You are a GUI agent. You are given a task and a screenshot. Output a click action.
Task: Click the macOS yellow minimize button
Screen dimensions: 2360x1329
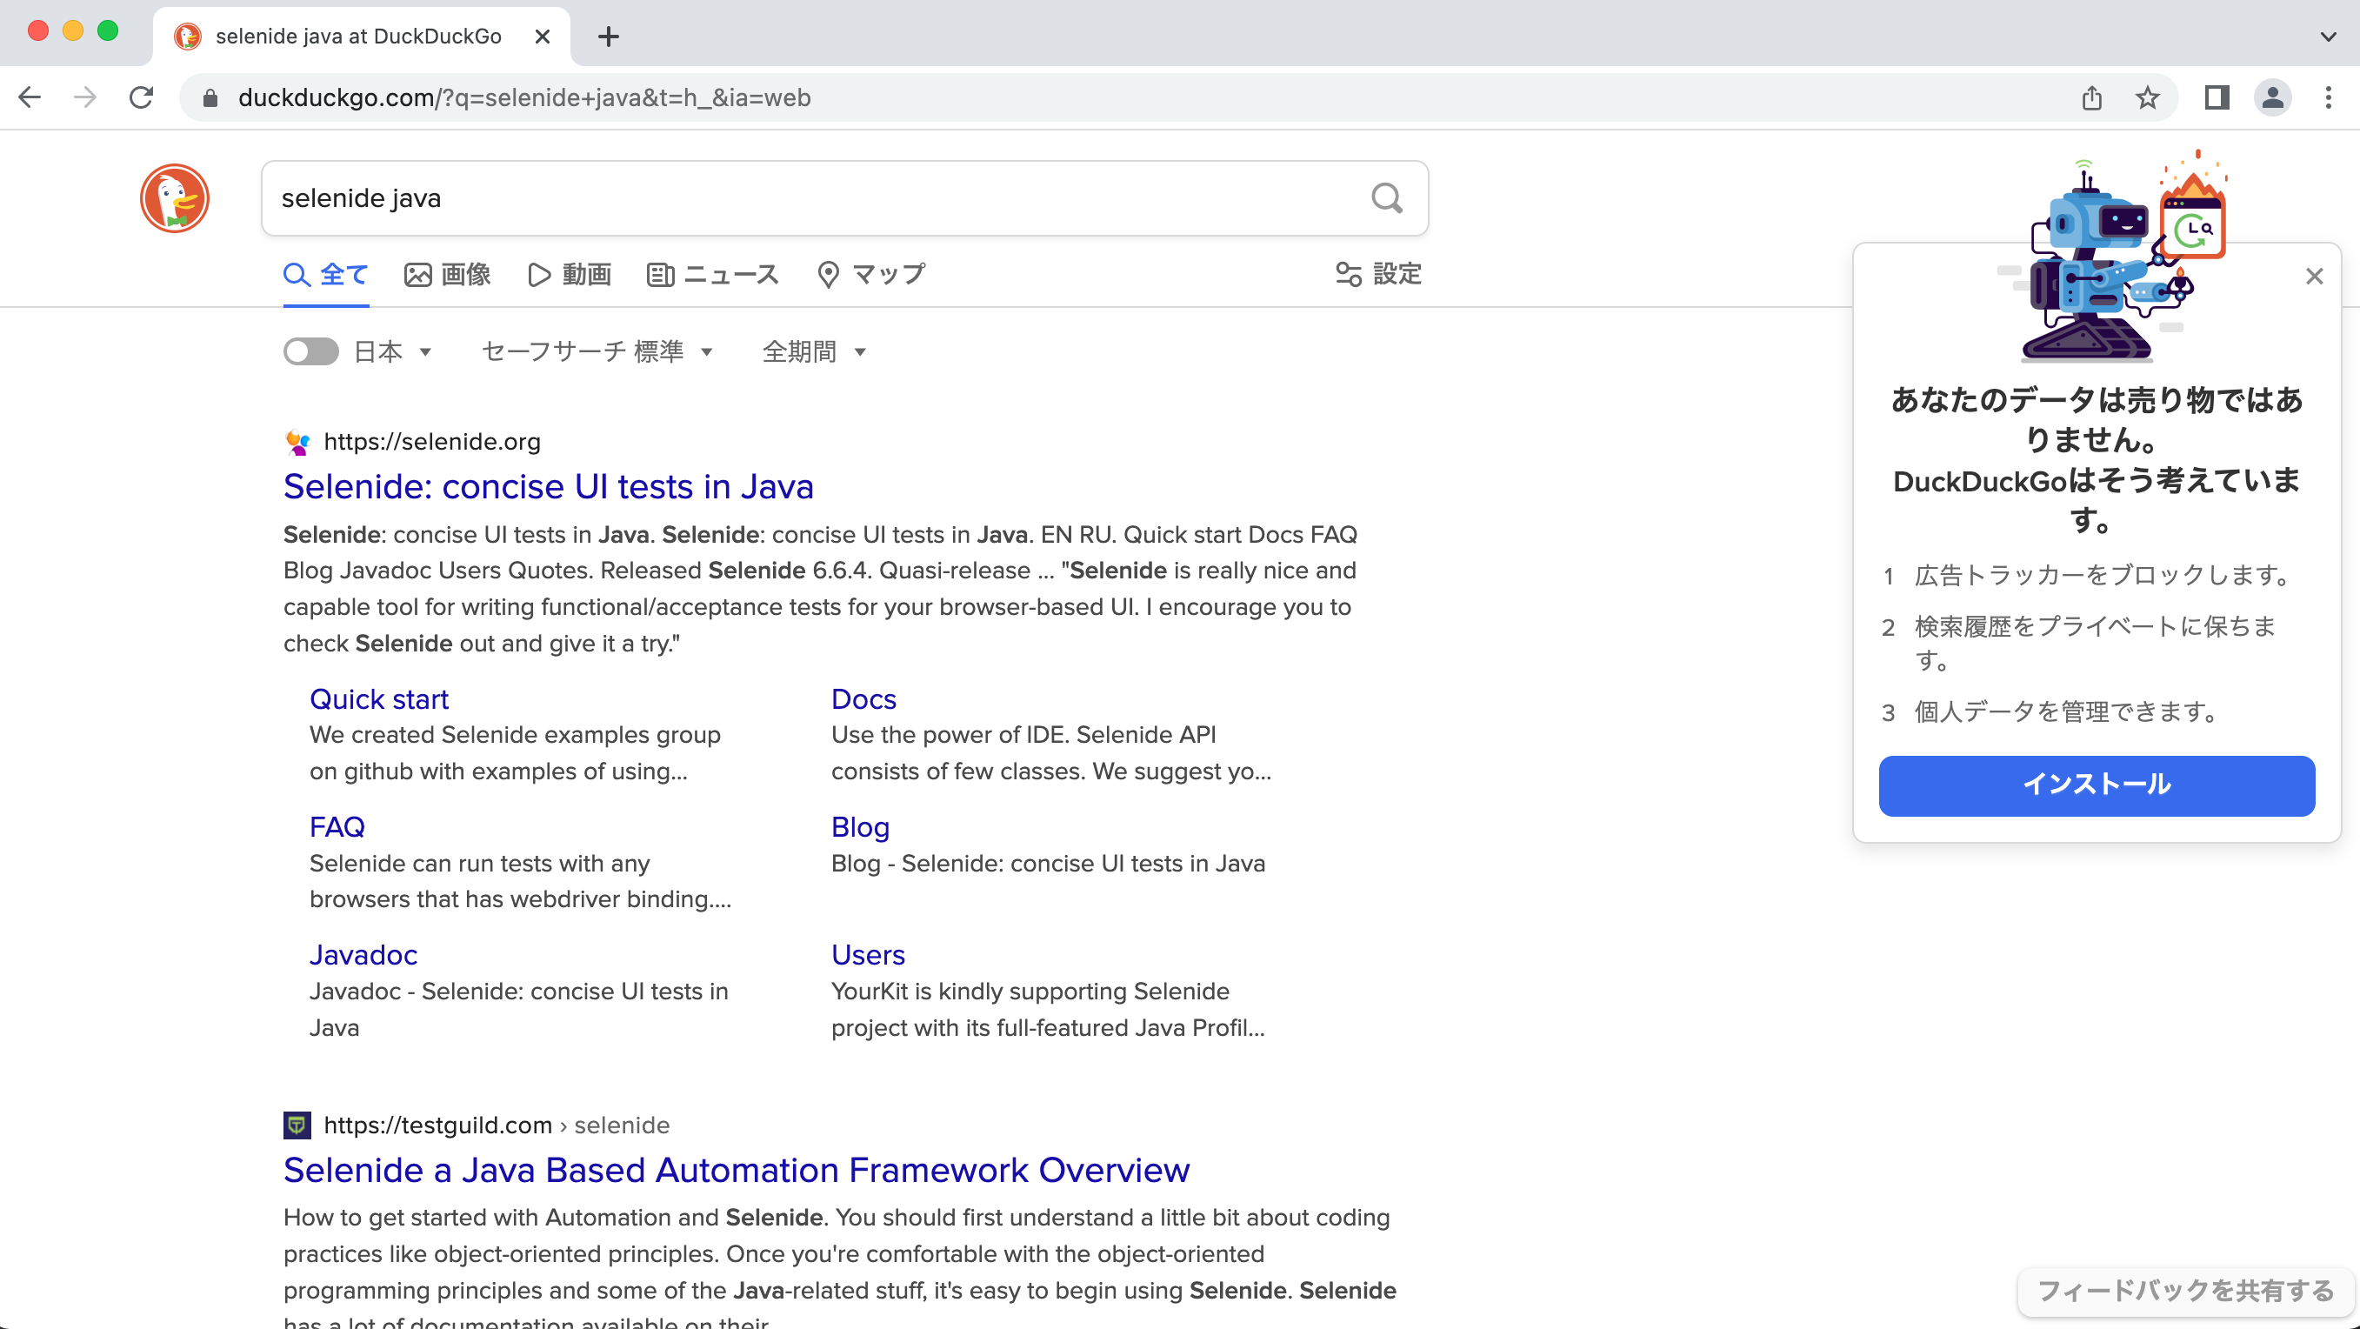[72, 31]
